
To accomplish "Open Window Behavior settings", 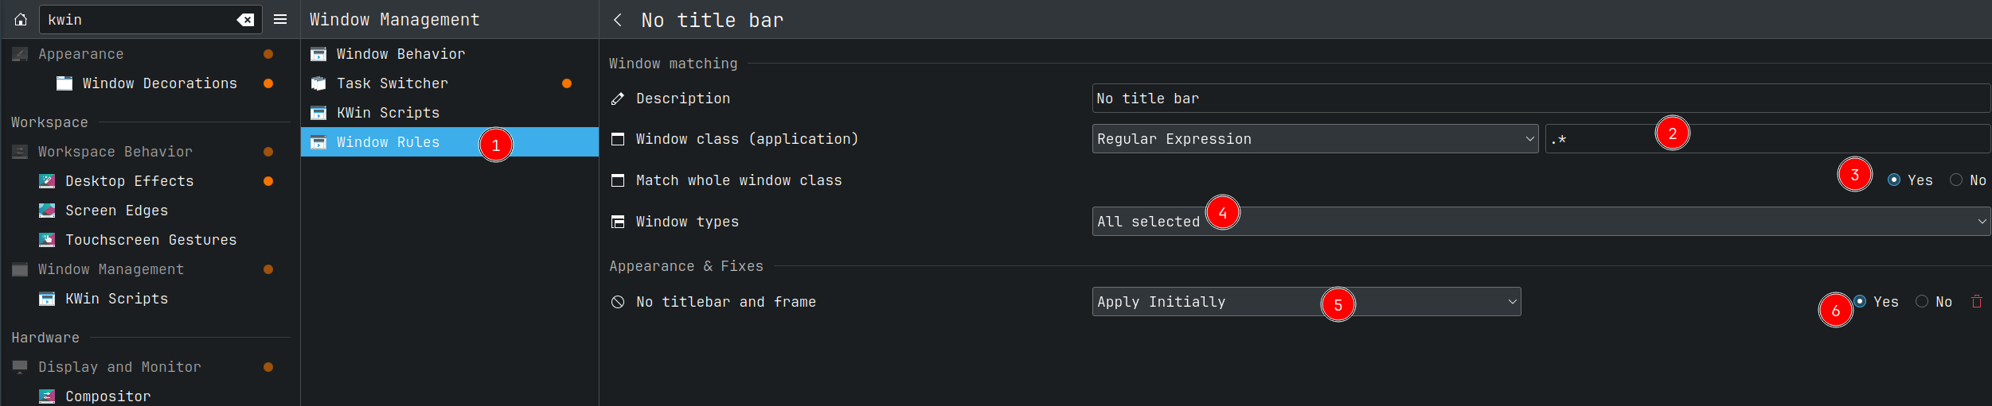I will coord(450,54).
